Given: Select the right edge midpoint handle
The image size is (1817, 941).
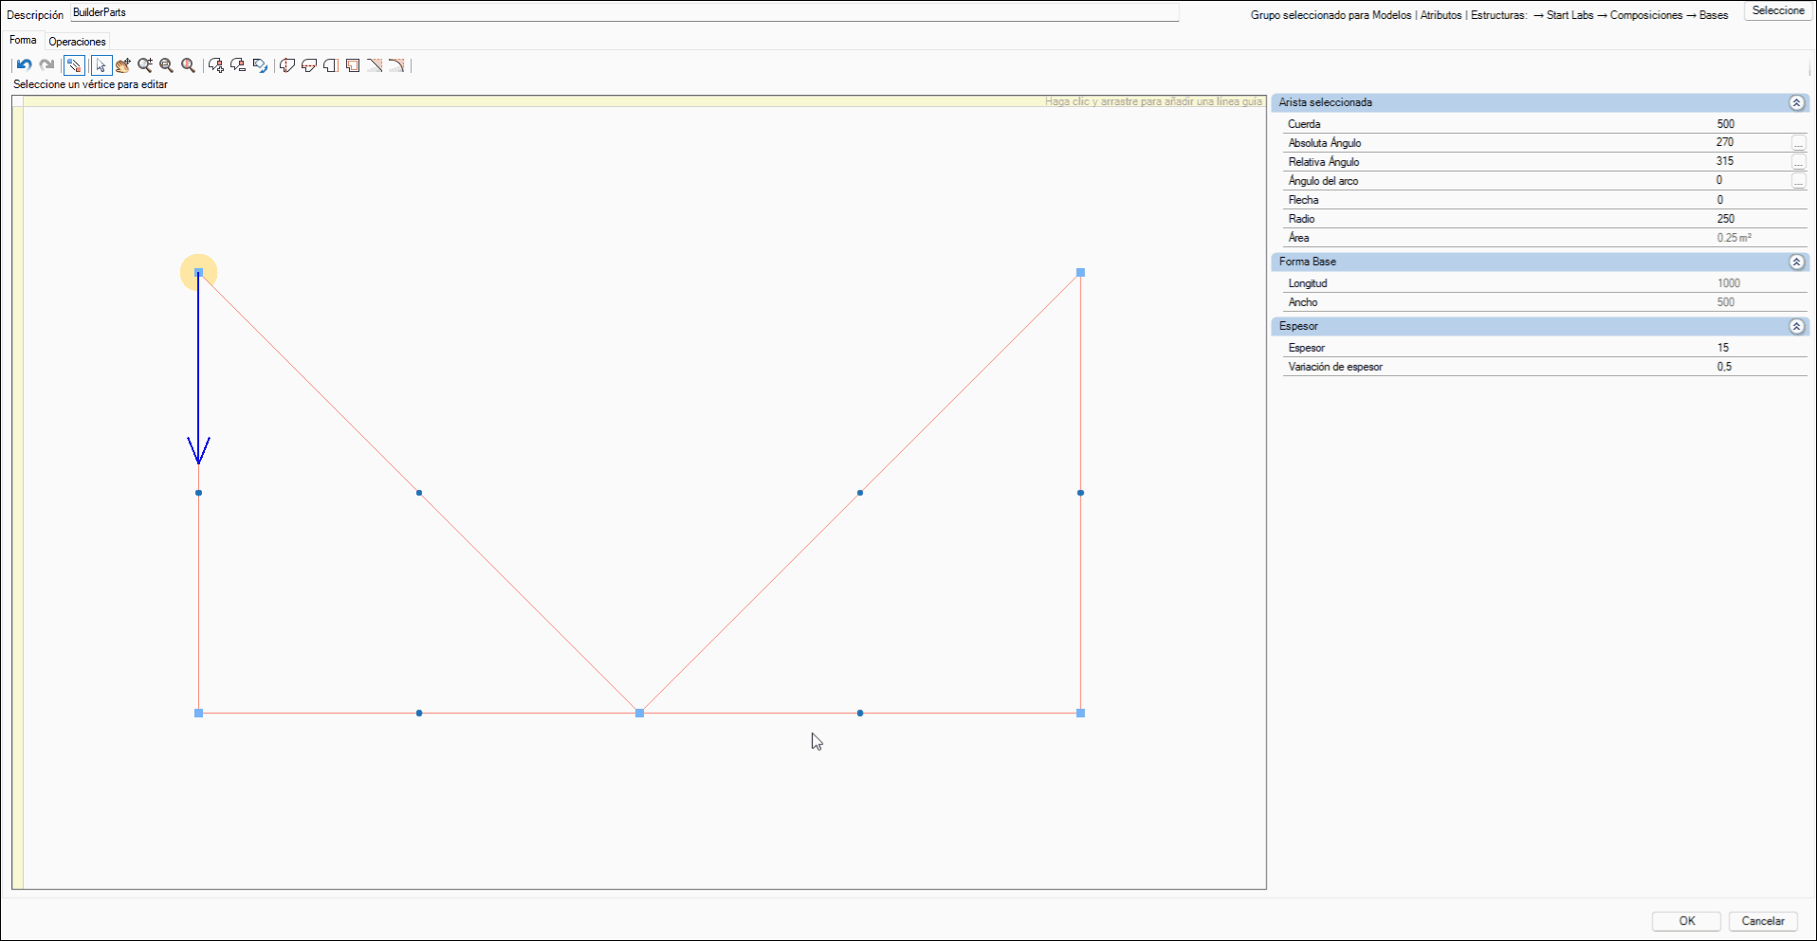Looking at the screenshot, I should pos(1080,493).
